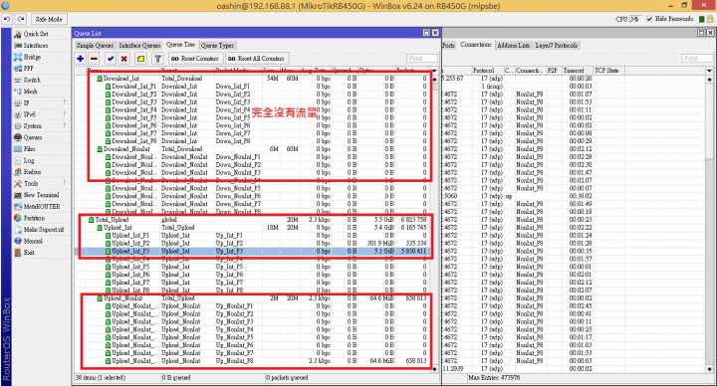Click Queue List vertical scrollbar down arrow
717x386 pixels.
(x=434, y=369)
